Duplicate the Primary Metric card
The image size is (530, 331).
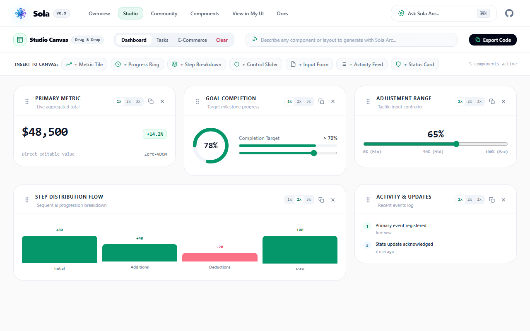(x=151, y=101)
